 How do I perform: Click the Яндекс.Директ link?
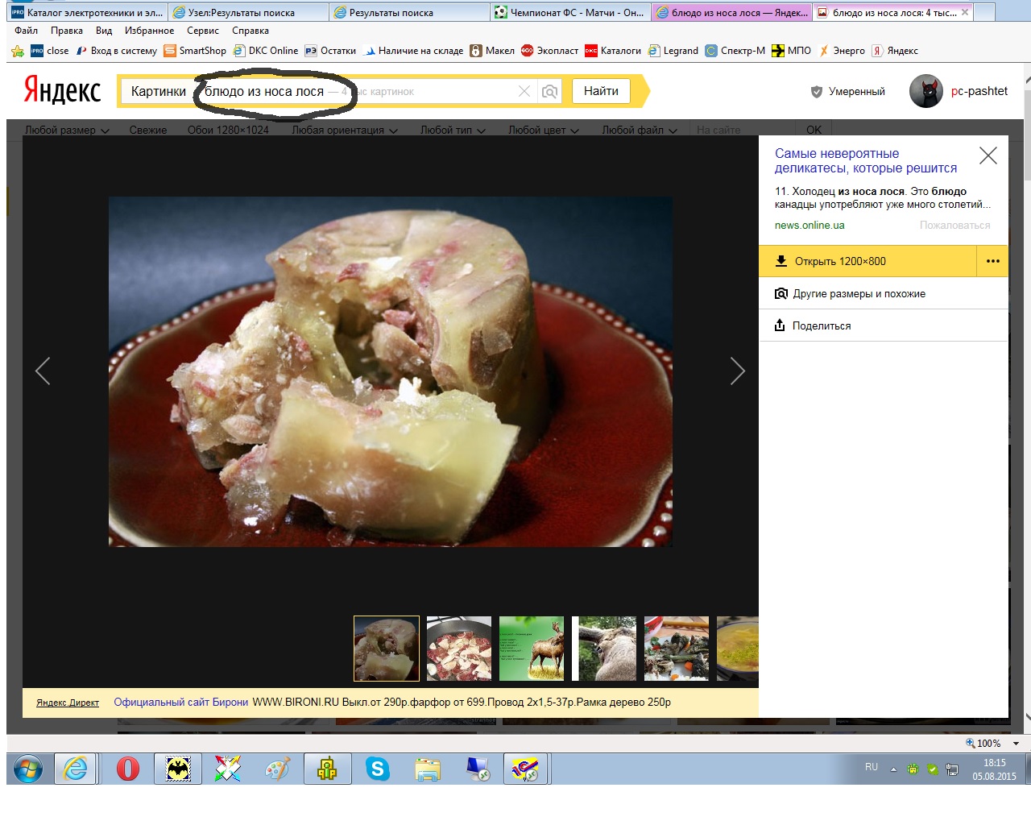pos(68,703)
